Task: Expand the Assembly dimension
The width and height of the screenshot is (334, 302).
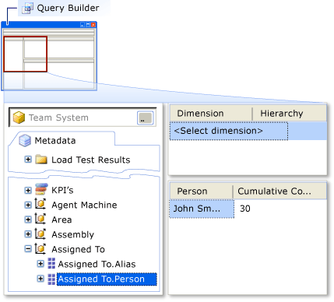Action: pyautogui.click(x=28, y=234)
